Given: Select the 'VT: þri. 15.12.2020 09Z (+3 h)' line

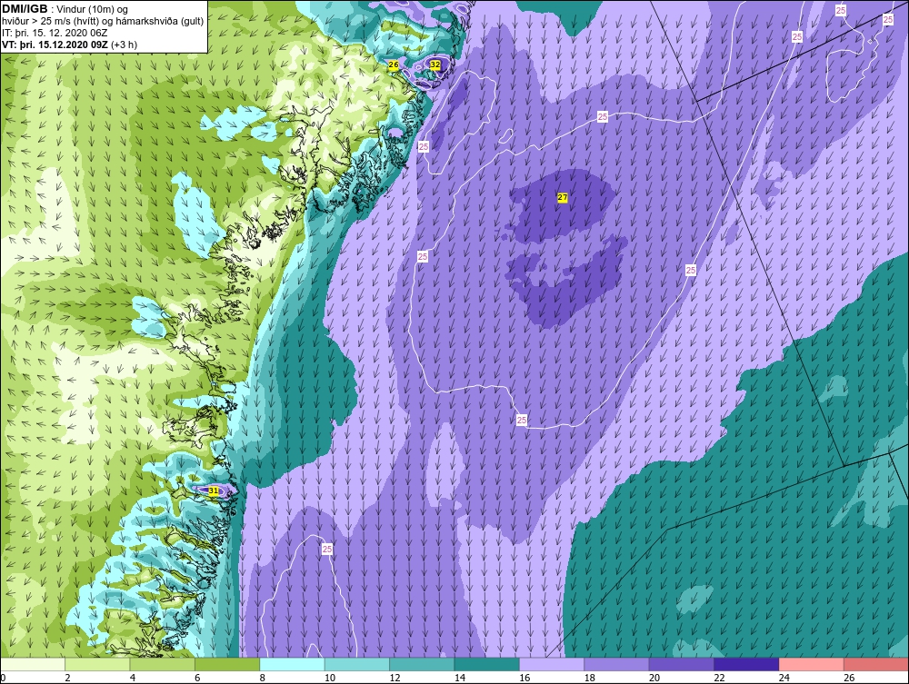Looking at the screenshot, I should 70,45.
